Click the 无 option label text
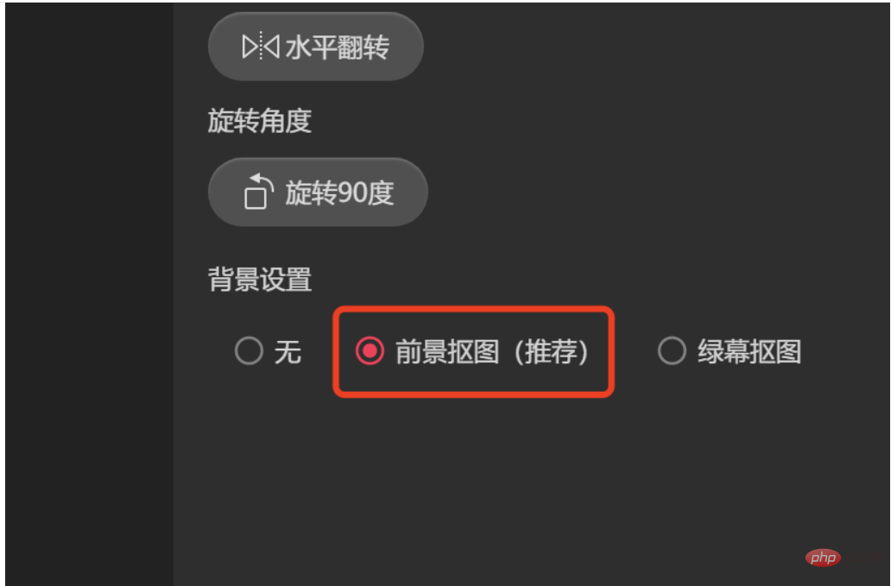Image resolution: width=891 pixels, height=586 pixels. pyautogui.click(x=288, y=351)
